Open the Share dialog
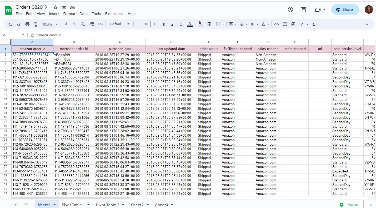The width and height of the screenshot is (376, 208). pyautogui.click(x=345, y=10)
